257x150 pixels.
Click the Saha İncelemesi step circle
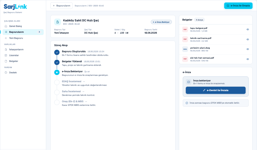pos(57,92)
